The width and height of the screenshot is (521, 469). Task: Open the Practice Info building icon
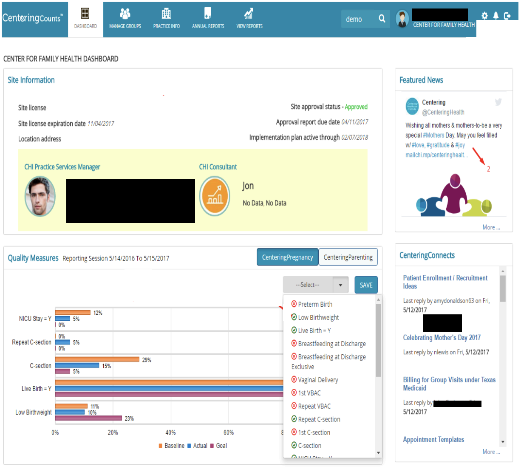[x=166, y=14]
